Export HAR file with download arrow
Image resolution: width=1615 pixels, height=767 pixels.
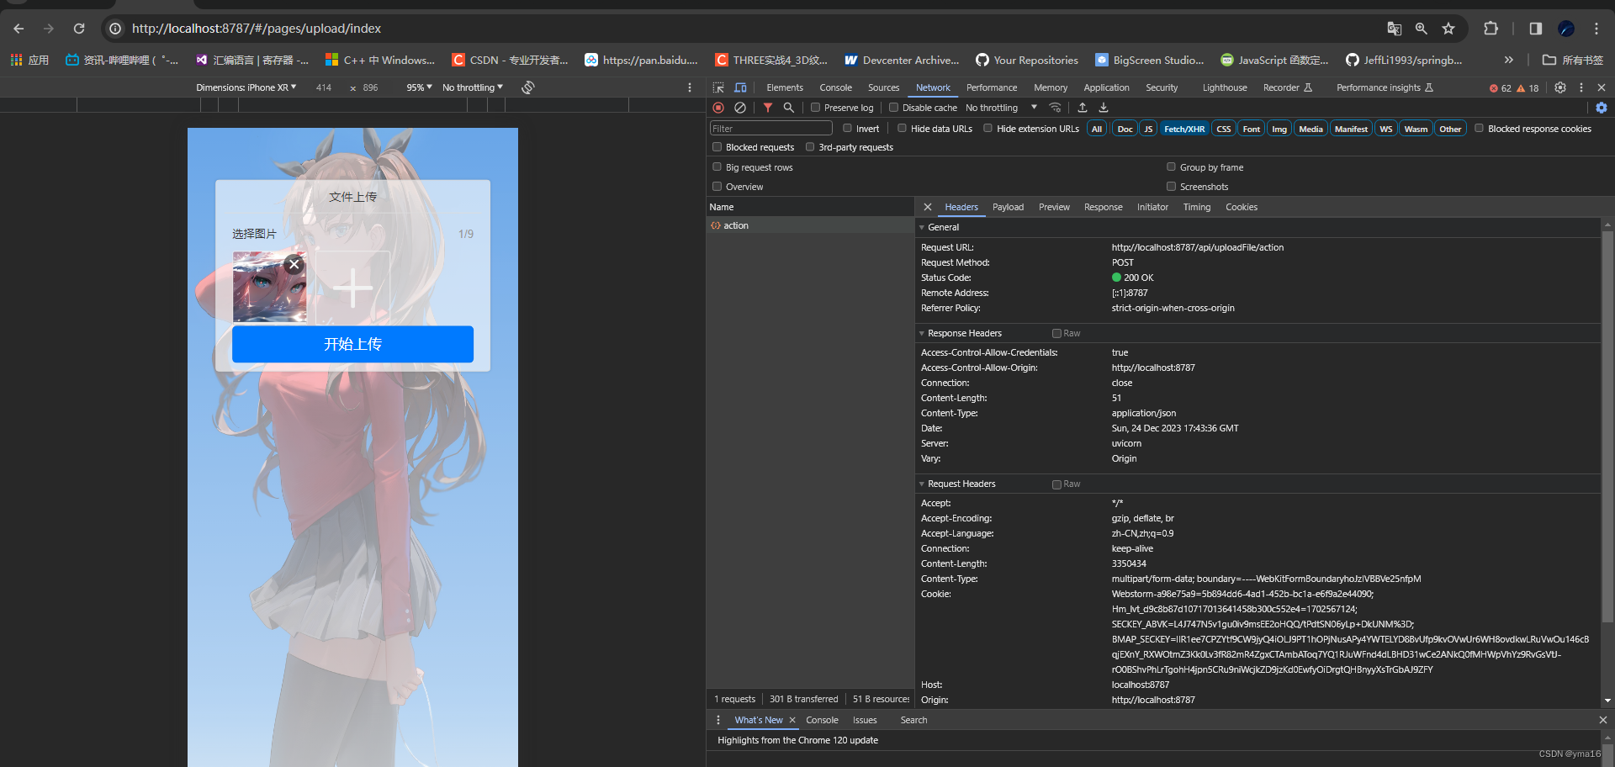[1104, 108]
